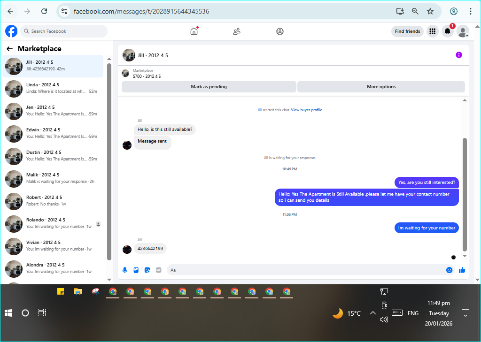Click the chat pane scroll-down arrow

click(x=465, y=256)
